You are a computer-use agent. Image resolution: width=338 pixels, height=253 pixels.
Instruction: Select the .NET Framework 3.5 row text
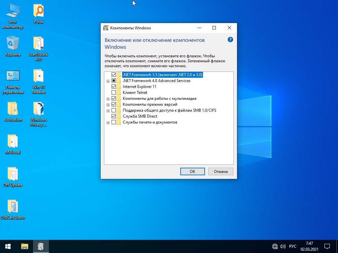pos(162,75)
